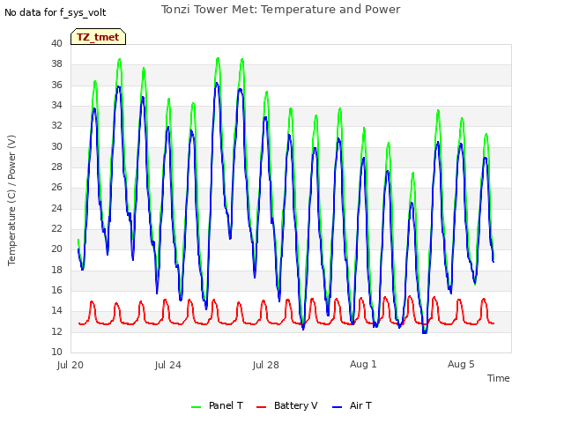Click the 10 y-axis tick label
The image size is (564, 423).
(56, 352)
